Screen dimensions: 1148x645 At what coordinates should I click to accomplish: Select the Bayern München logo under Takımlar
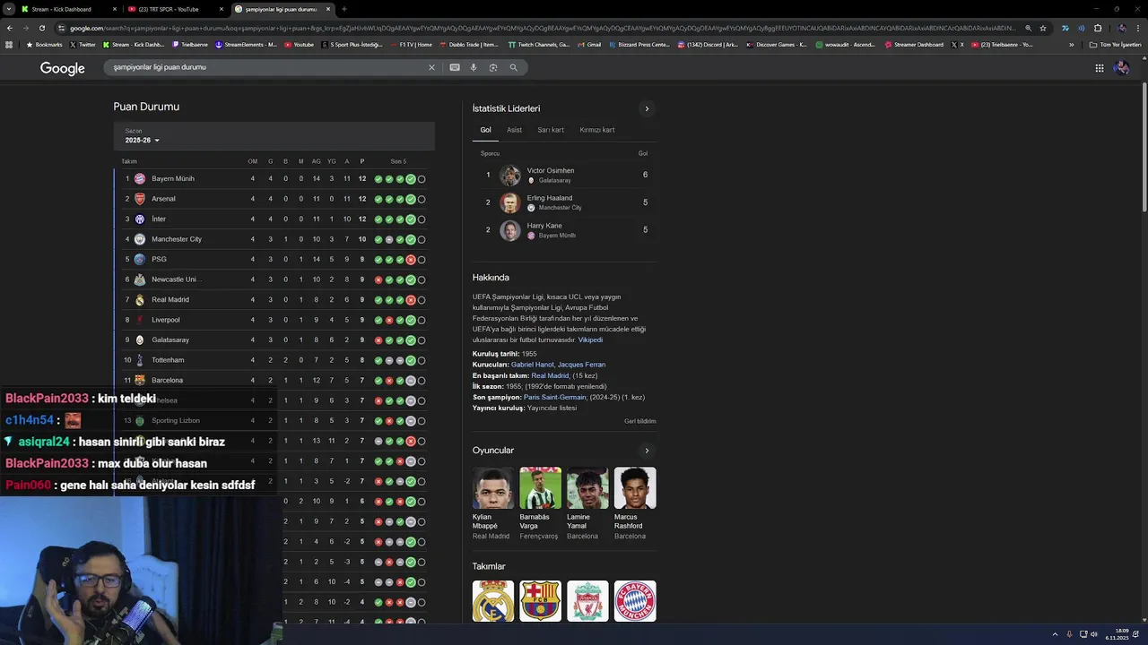635,601
